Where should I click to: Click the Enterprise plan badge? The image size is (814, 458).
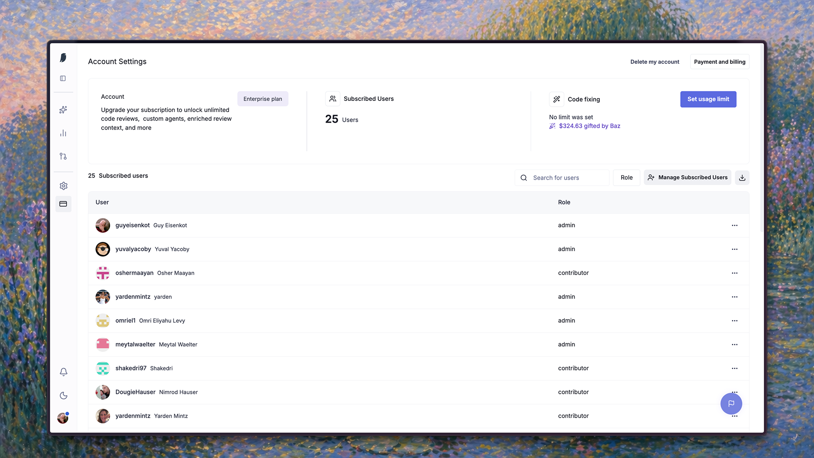click(x=263, y=99)
